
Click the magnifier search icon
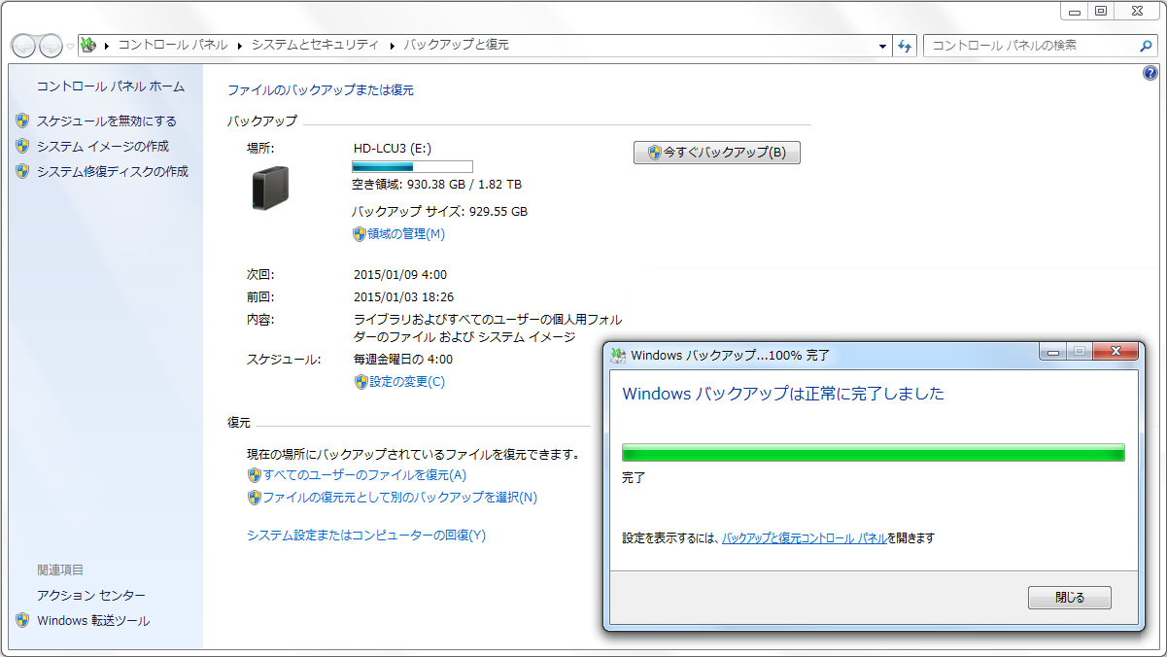(x=1146, y=46)
